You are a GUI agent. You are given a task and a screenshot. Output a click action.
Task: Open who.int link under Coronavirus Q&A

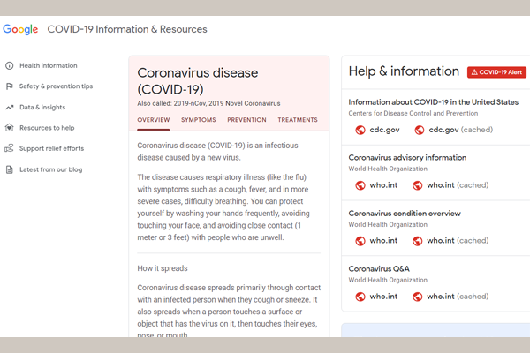(x=383, y=297)
